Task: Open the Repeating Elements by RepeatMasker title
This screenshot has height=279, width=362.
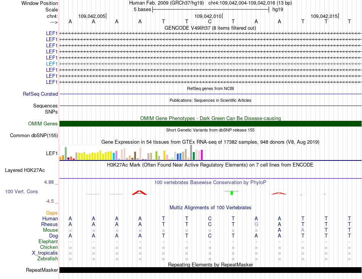Action: click(210, 265)
